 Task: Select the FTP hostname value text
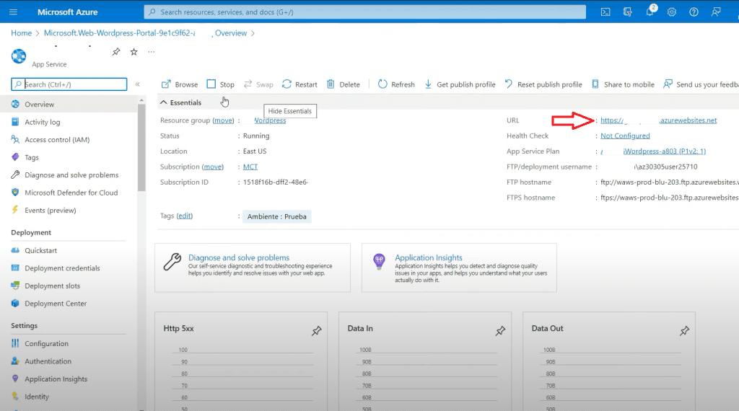pyautogui.click(x=670, y=182)
